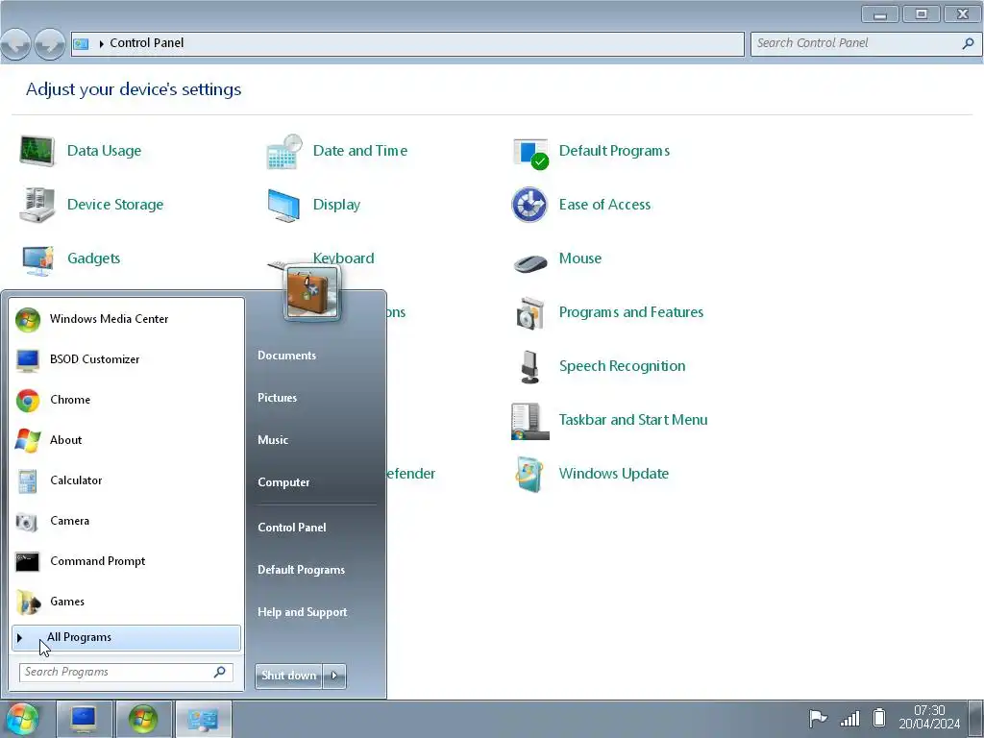The width and height of the screenshot is (984, 738).
Task: Open Device Storage icon
Action: 37,205
